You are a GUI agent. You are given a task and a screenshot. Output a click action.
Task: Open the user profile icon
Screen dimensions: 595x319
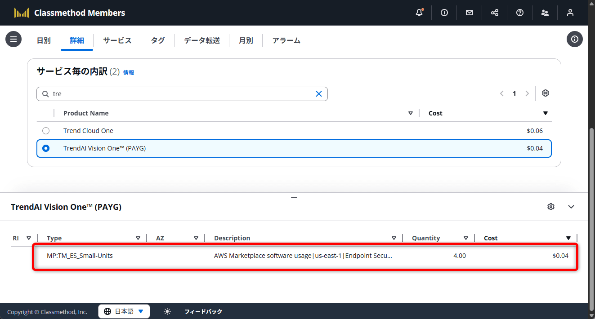click(x=570, y=13)
